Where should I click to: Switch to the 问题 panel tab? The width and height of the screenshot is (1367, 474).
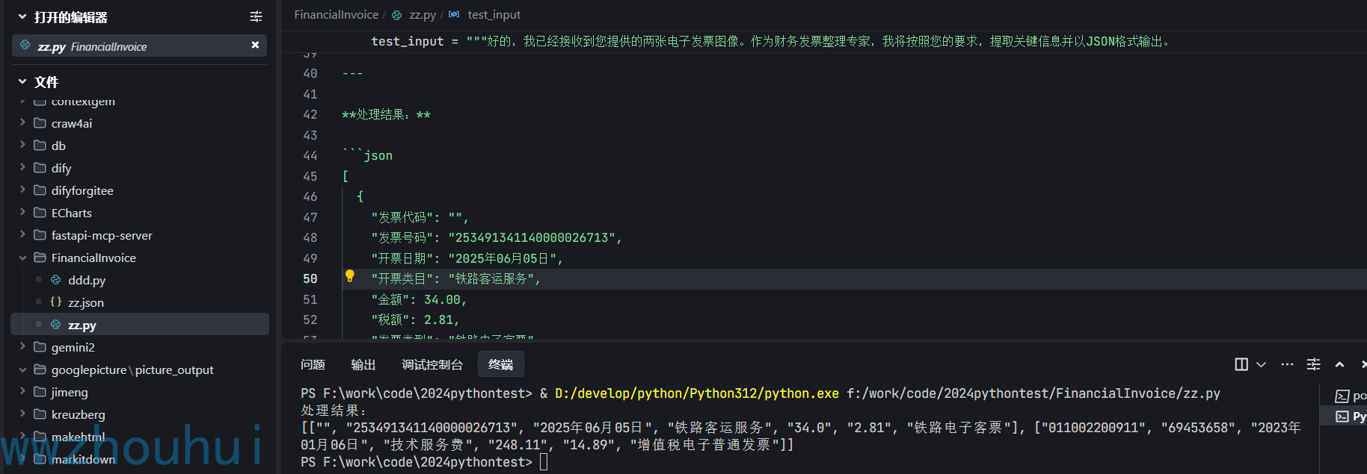[x=313, y=364]
